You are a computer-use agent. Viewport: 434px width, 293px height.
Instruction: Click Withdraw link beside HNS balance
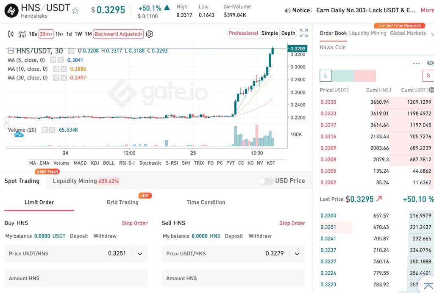(260, 236)
